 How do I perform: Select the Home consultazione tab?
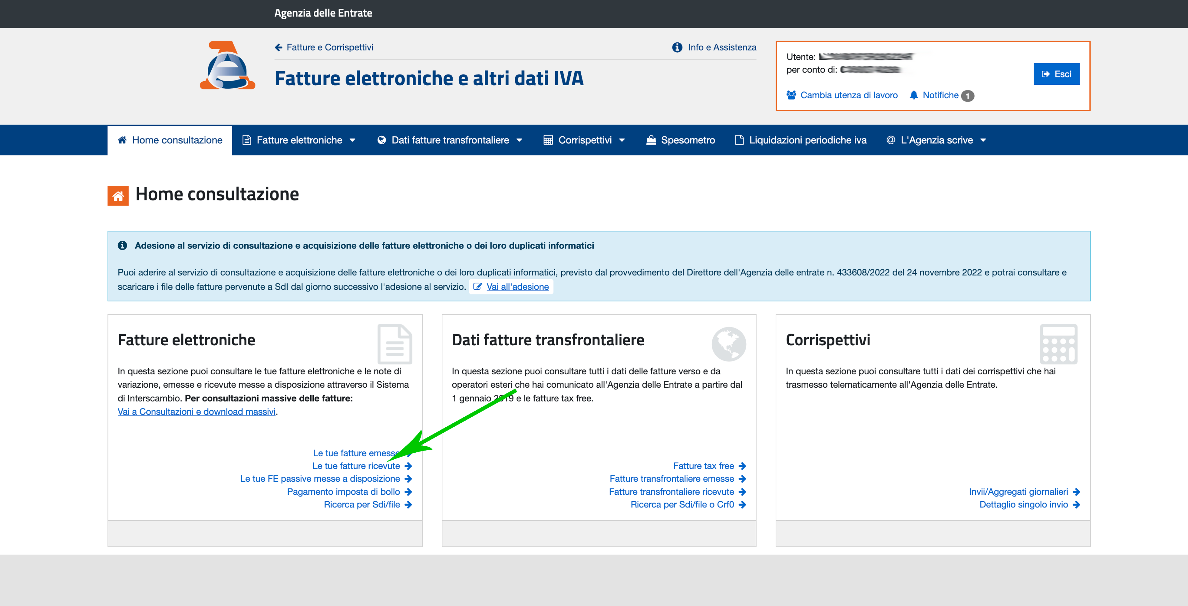tap(170, 140)
